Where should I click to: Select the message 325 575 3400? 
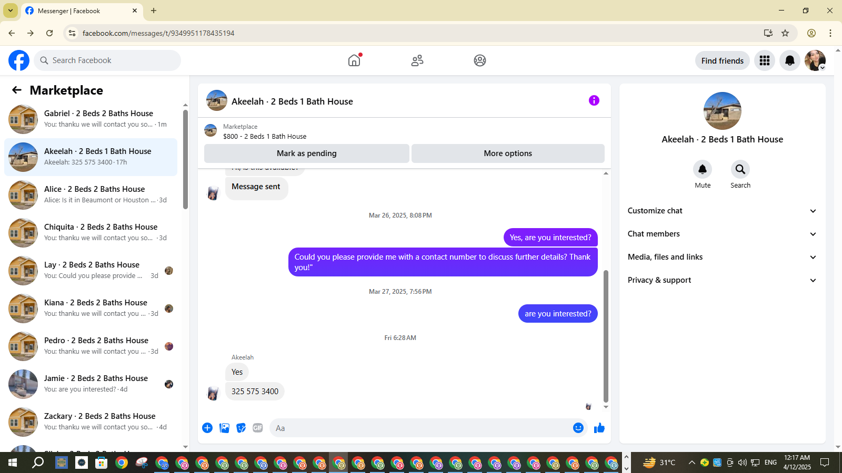pyautogui.click(x=255, y=392)
